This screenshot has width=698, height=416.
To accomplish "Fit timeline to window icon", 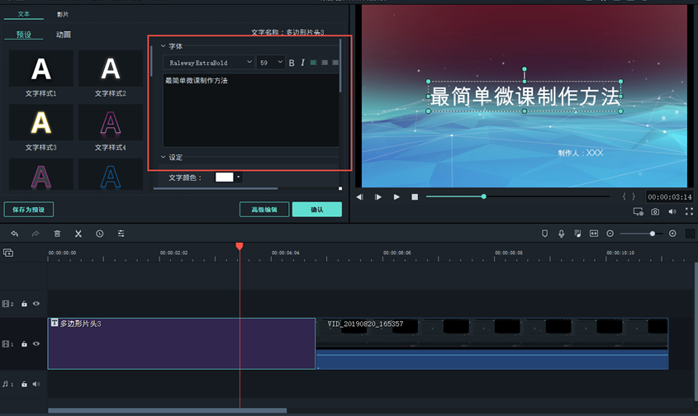I will (x=594, y=234).
